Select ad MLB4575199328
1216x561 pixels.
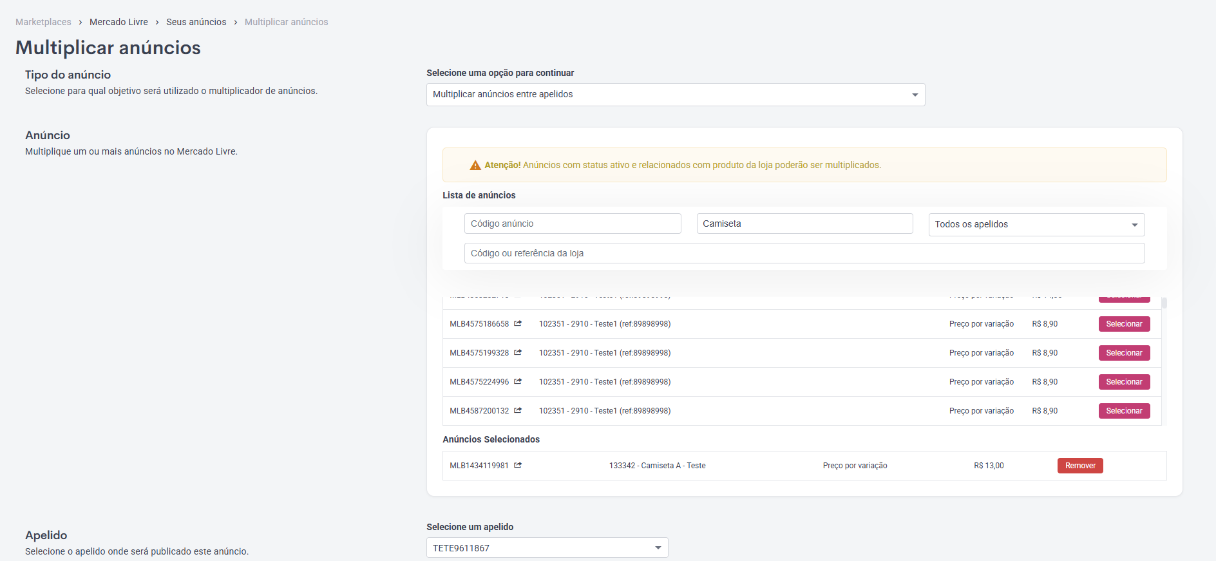[1124, 353]
